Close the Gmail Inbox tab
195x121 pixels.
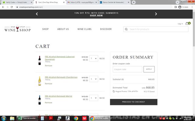coord(96,2)
